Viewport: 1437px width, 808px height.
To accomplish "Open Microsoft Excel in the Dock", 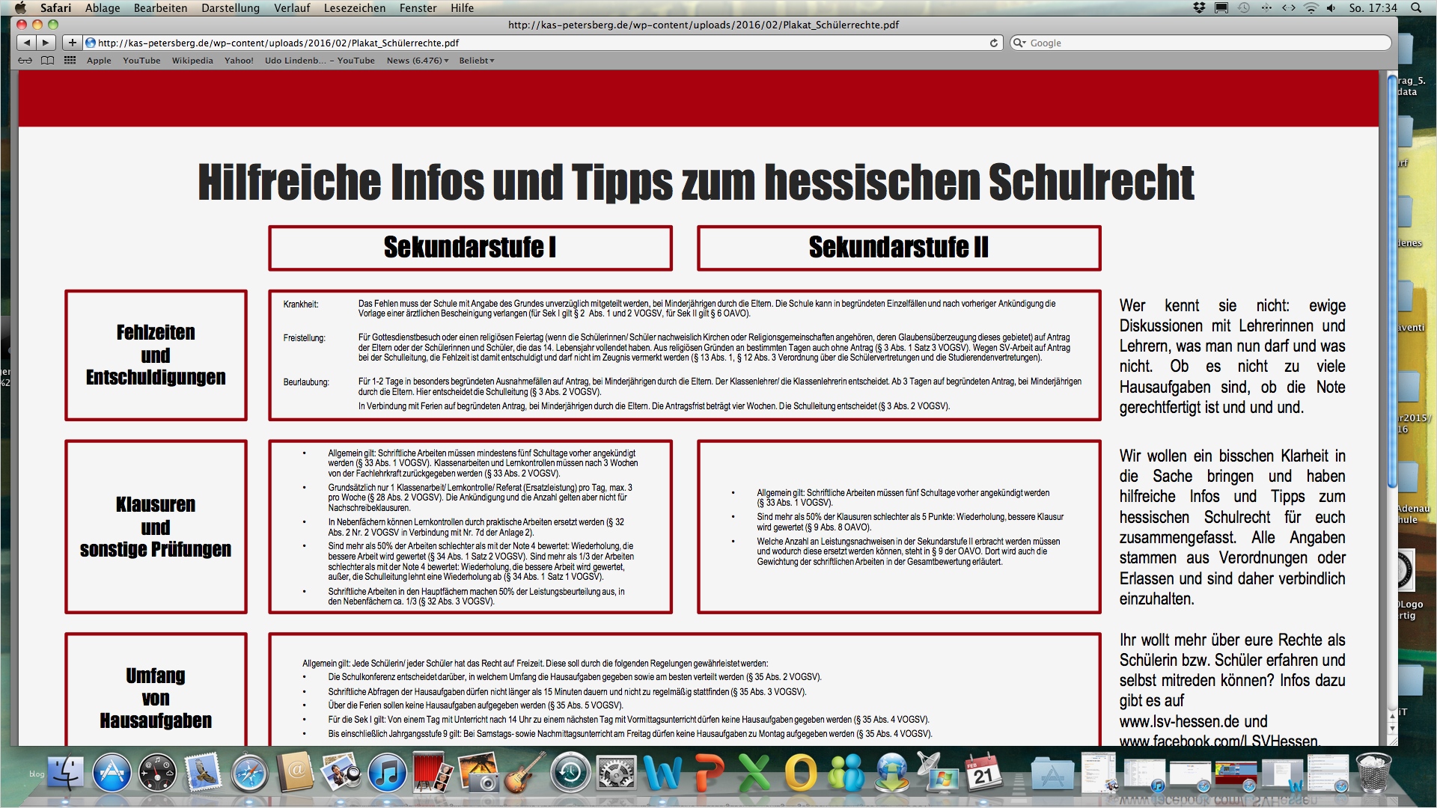I will [x=754, y=772].
